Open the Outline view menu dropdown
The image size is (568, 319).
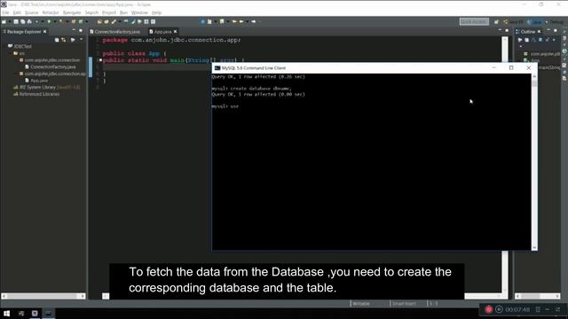[x=521, y=46]
